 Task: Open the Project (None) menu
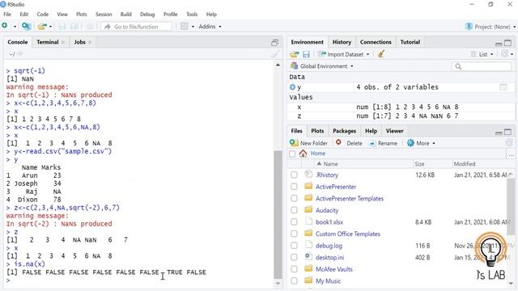[x=490, y=27]
